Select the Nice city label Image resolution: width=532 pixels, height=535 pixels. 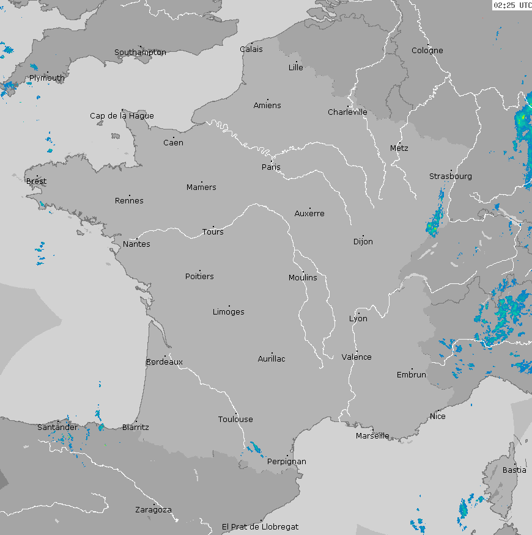pos(438,417)
